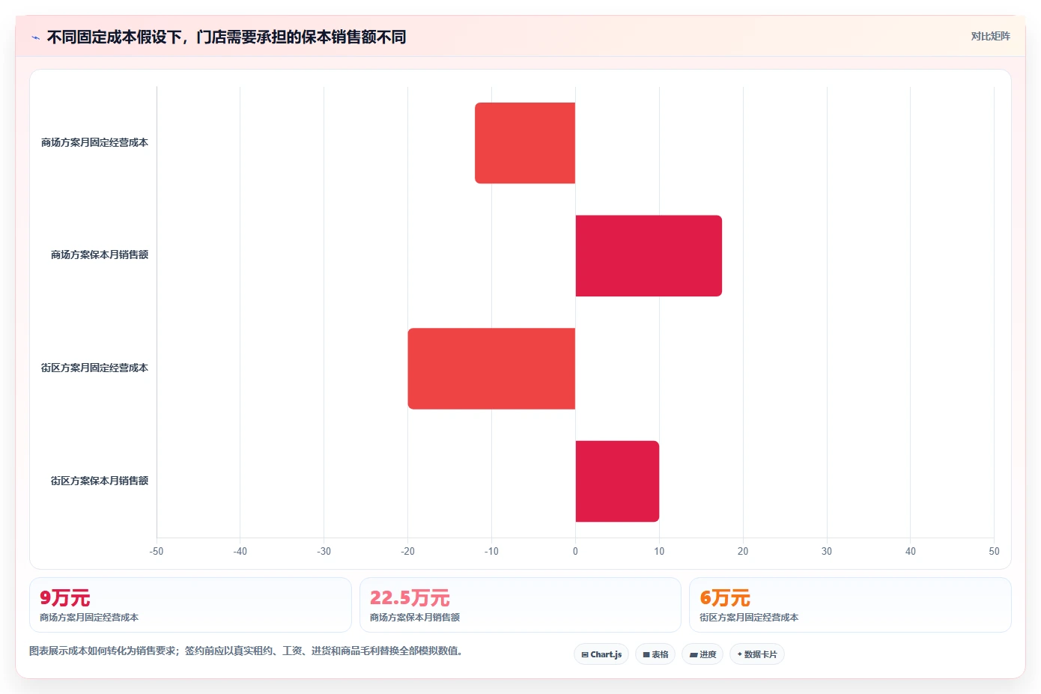Click the footnote text 图表展示成本如何转化

pos(246,651)
